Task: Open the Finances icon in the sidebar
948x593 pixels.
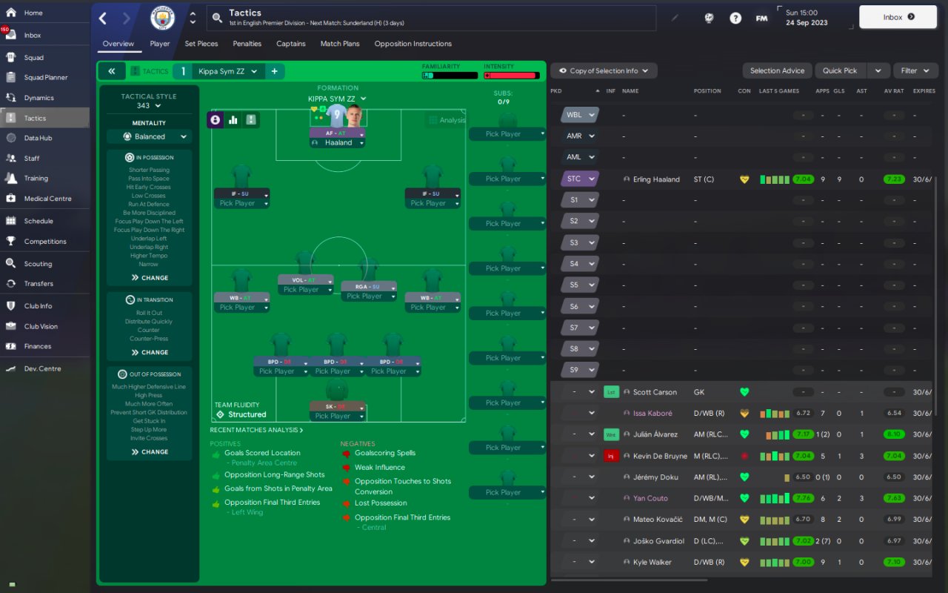Action: click(10, 346)
